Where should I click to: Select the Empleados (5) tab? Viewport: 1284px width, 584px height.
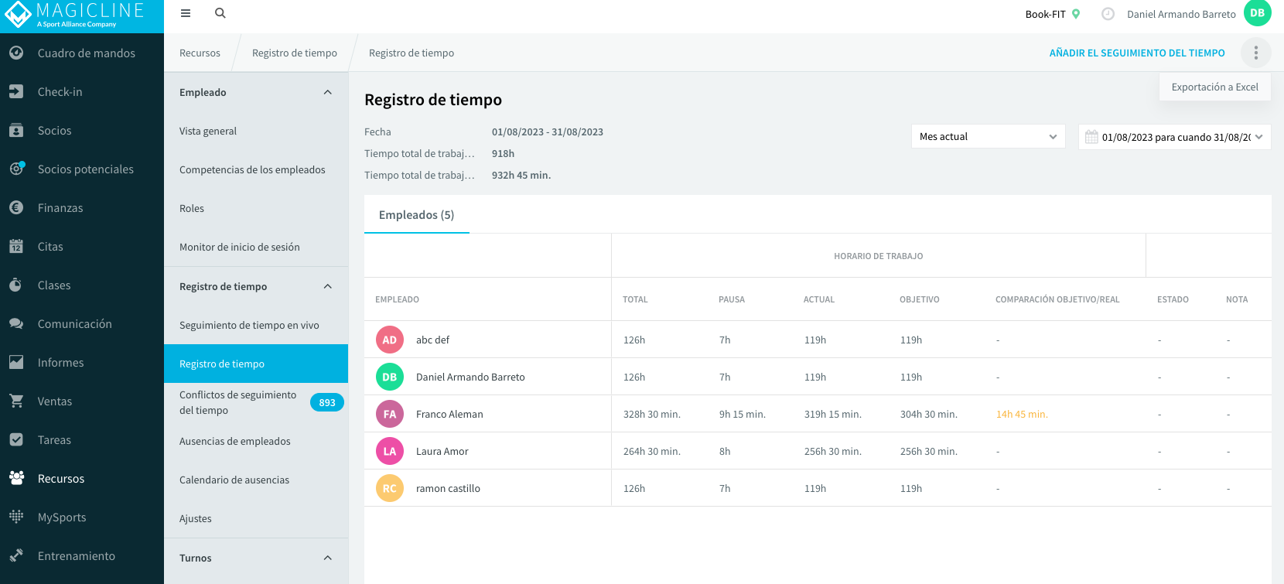pos(416,214)
